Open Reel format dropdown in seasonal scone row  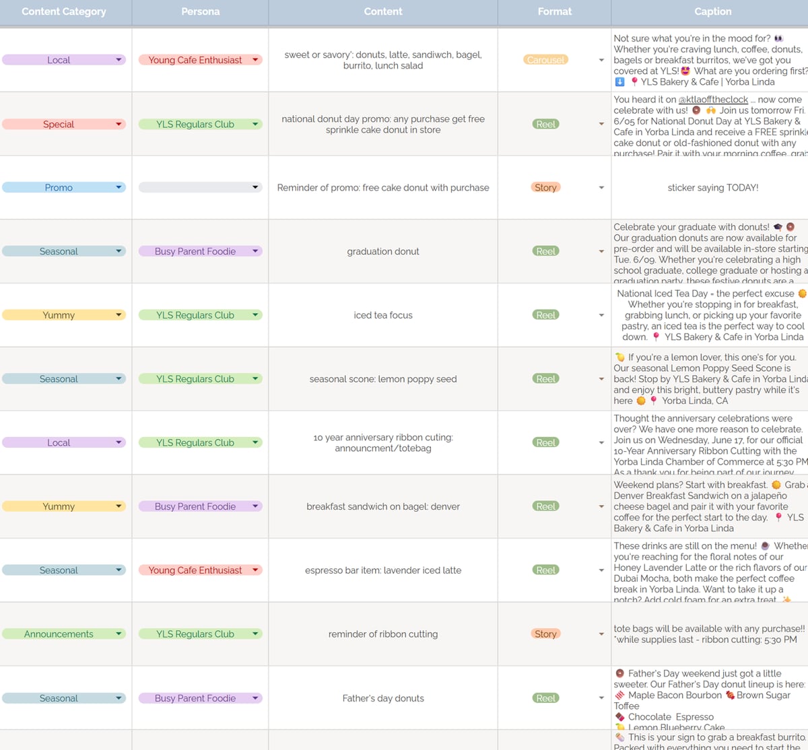(x=601, y=379)
